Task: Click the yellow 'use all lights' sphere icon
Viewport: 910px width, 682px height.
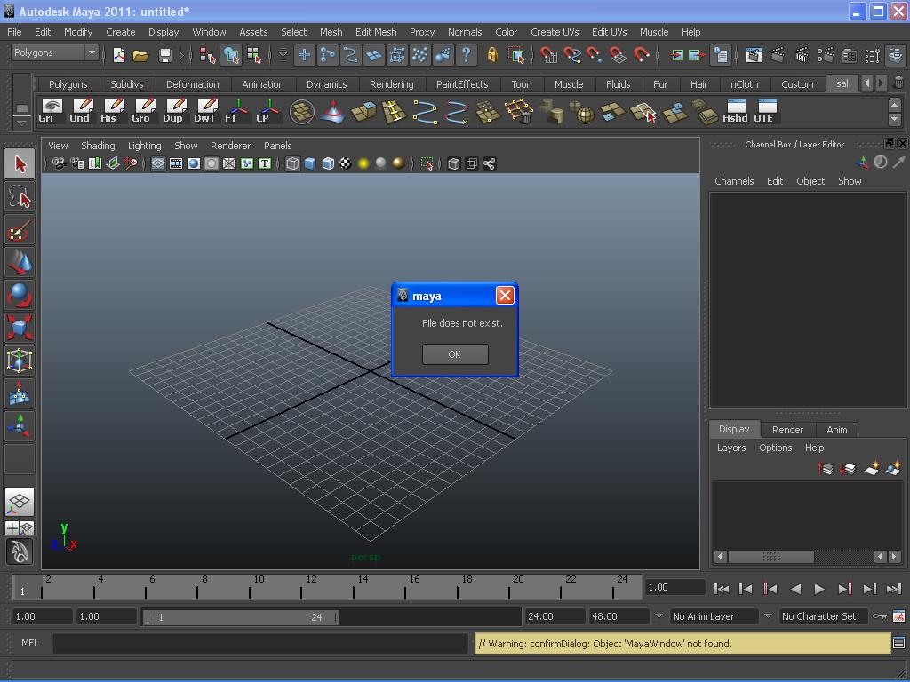Action: (x=363, y=163)
